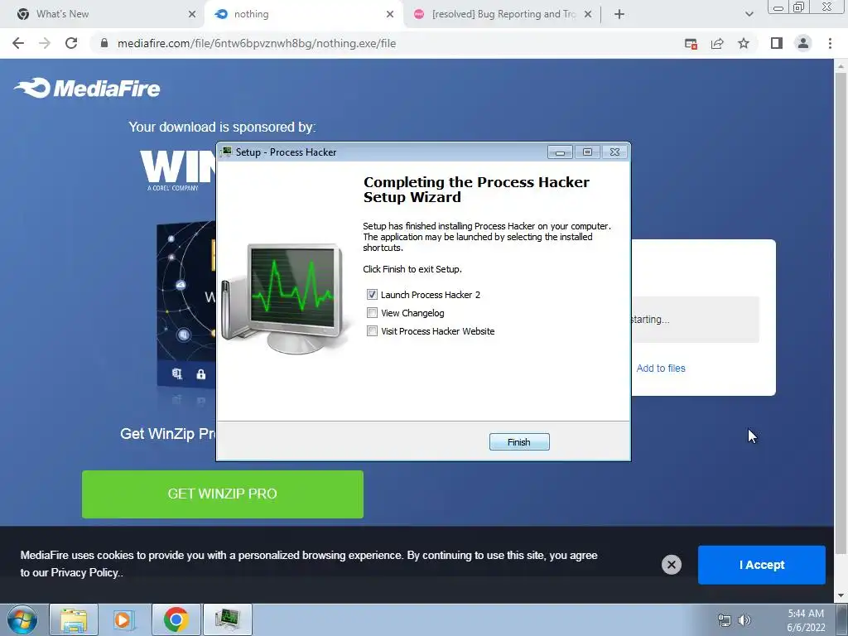The image size is (848, 636).
Task: Enable the View Changelog checkbox
Action: click(x=372, y=313)
